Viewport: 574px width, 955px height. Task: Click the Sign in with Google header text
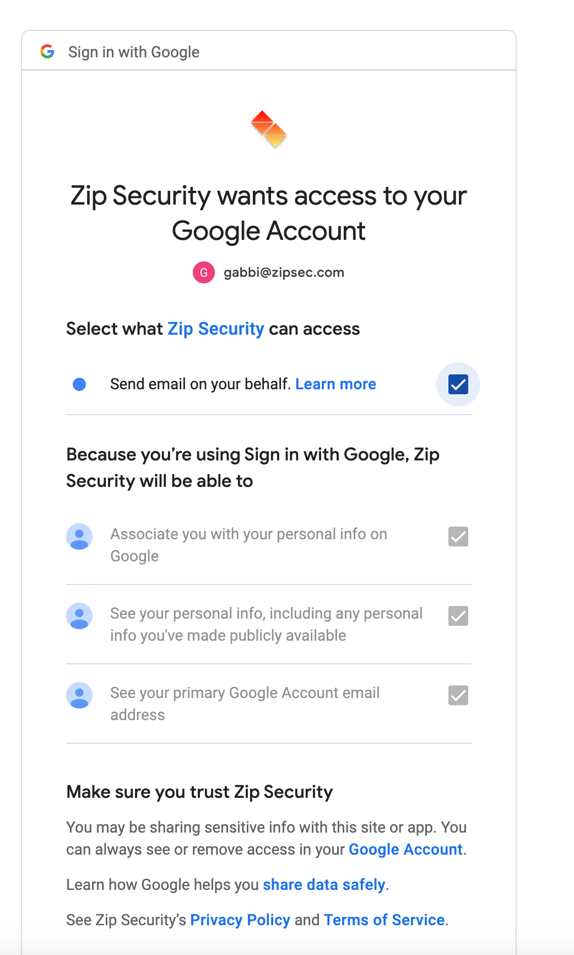click(134, 52)
